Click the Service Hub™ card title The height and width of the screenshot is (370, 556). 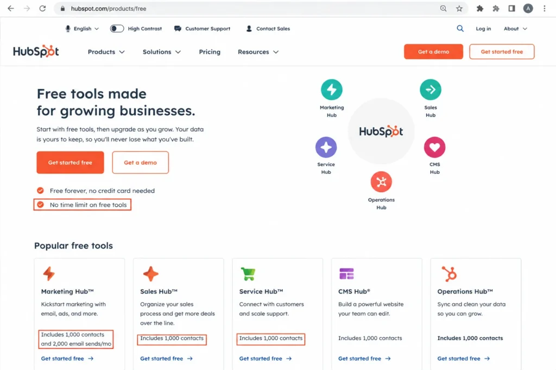[261, 291]
